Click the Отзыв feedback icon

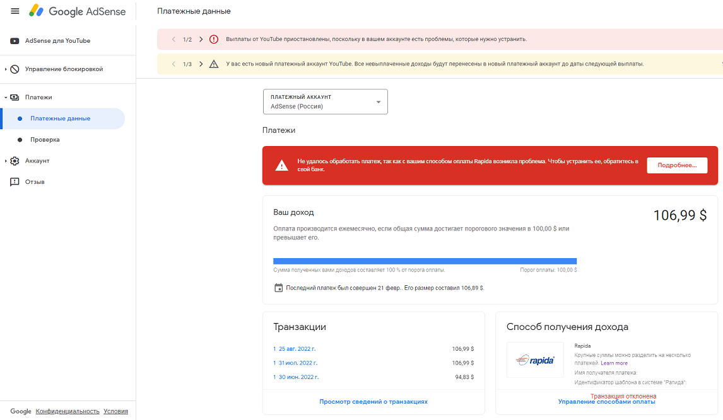click(x=15, y=182)
